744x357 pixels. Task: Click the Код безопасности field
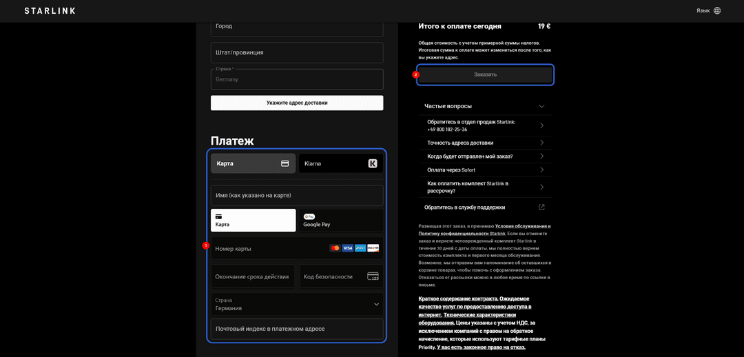(x=341, y=276)
